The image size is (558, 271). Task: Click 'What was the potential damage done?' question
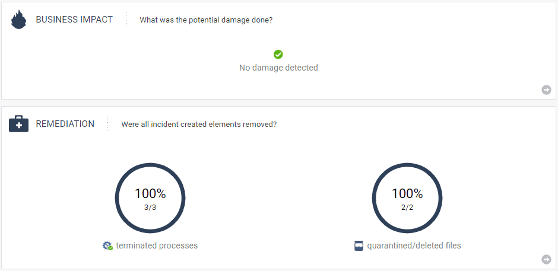pyautogui.click(x=206, y=20)
